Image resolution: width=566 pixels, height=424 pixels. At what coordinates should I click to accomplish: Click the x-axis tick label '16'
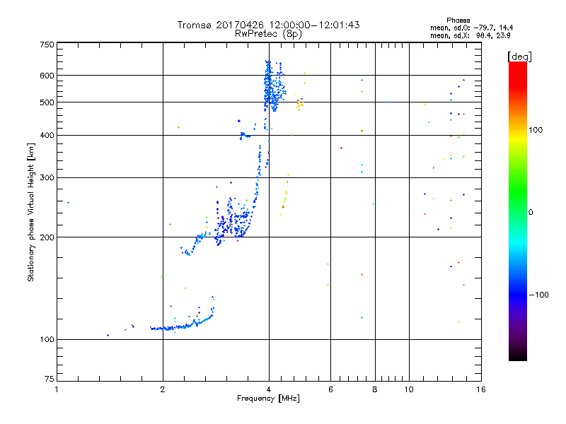point(481,389)
